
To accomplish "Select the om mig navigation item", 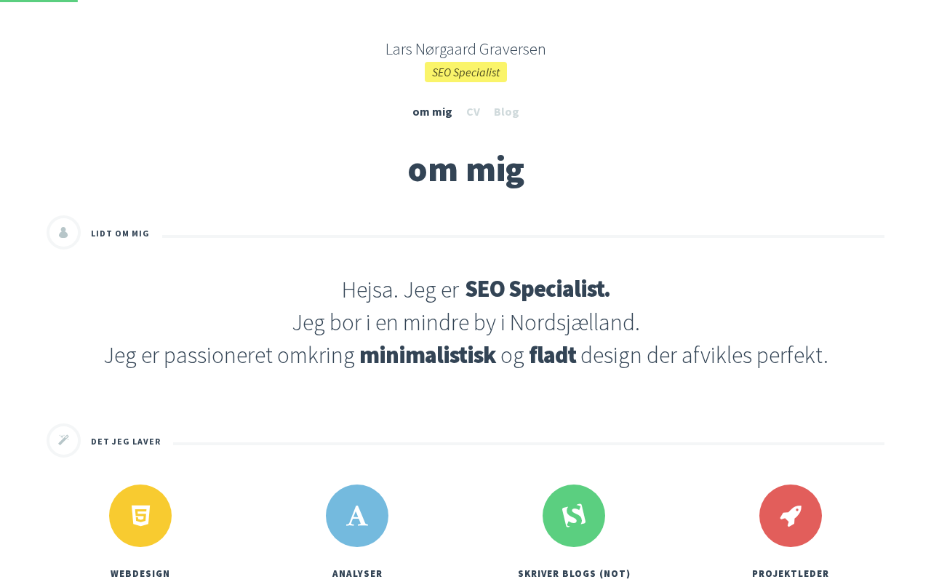I will 432,111.
